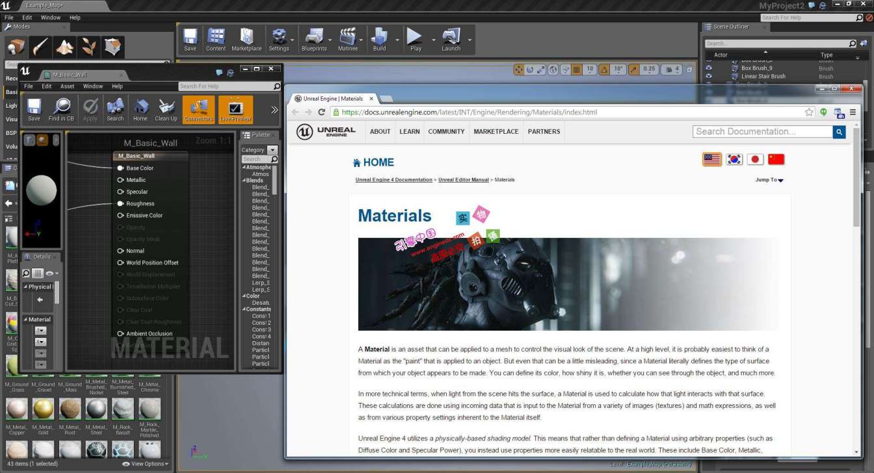
Task: Toggle grid snapping in viewport toolbar
Action: click(x=577, y=70)
